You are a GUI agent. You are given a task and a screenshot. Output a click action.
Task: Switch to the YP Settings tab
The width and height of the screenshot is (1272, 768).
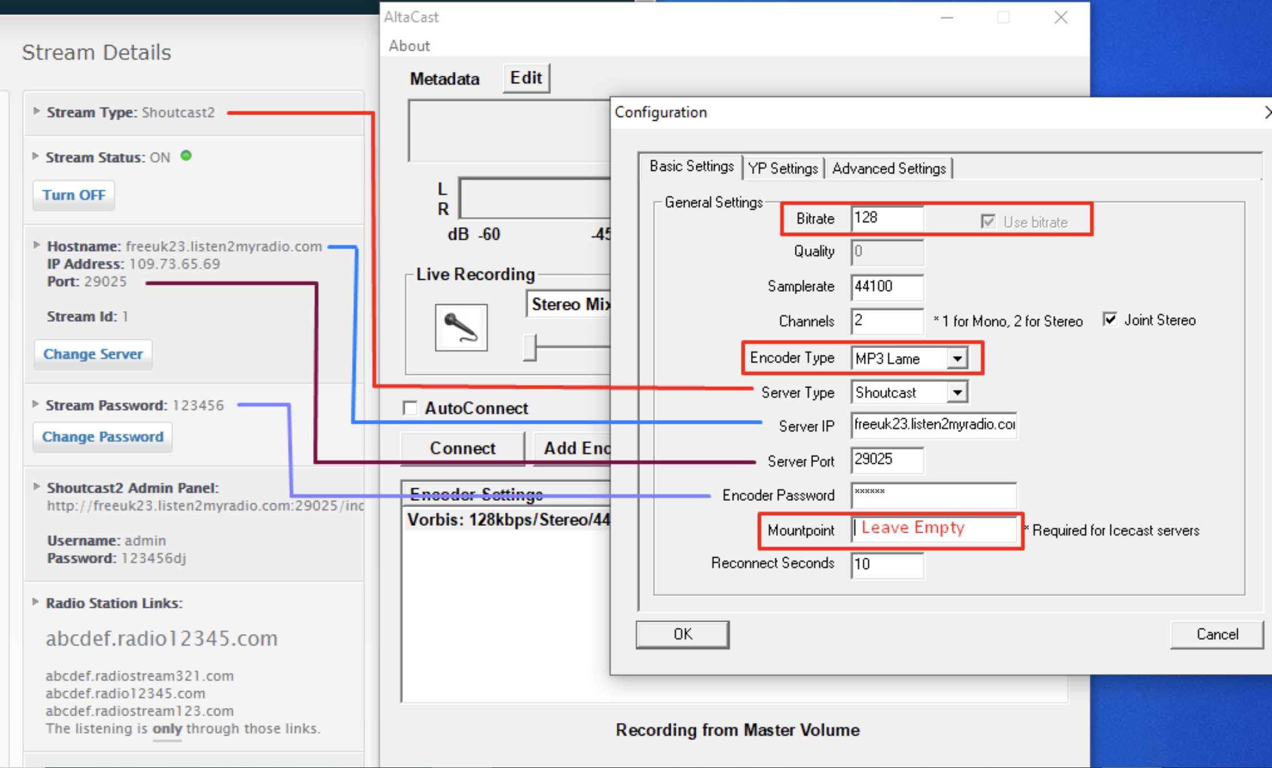782,168
